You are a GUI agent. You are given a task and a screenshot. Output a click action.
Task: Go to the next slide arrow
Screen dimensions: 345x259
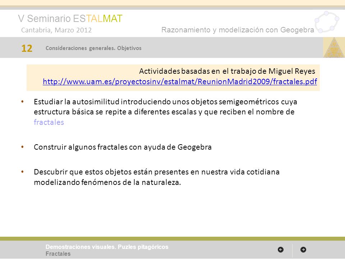[303, 250]
